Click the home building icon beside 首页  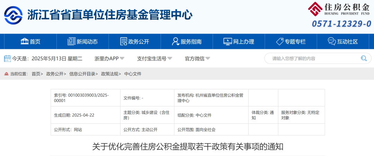pyautogui.click(x=25, y=41)
